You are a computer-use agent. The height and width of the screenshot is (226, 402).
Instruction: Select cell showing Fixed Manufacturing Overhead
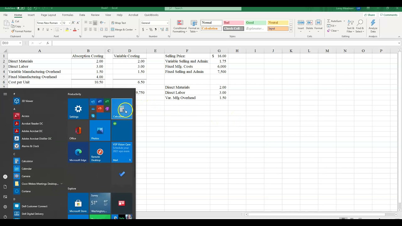pos(40,77)
